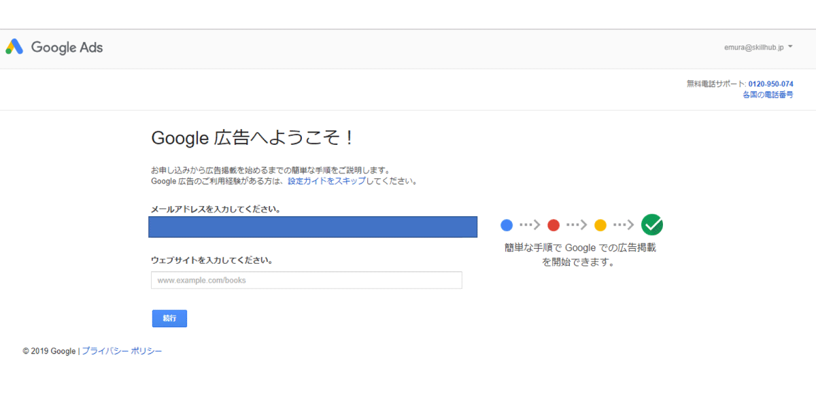Click the Google Ads wordmark text
The height and width of the screenshot is (408, 816).
click(x=67, y=48)
